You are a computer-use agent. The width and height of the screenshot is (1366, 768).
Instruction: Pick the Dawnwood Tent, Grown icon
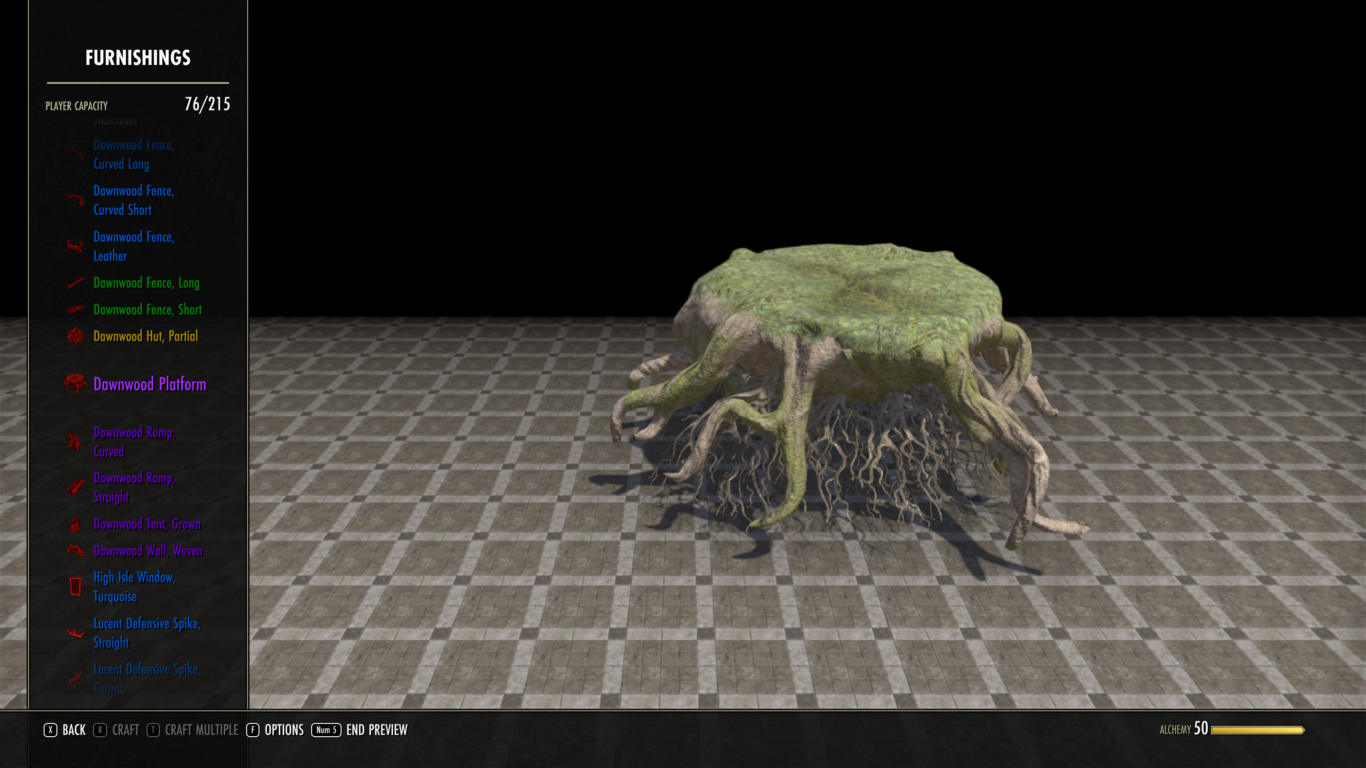[x=75, y=524]
